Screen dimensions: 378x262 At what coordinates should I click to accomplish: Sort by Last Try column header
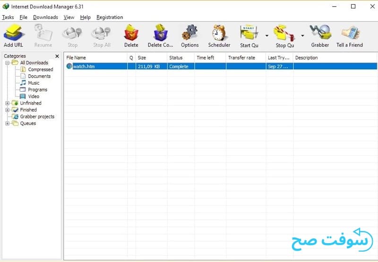pos(279,58)
